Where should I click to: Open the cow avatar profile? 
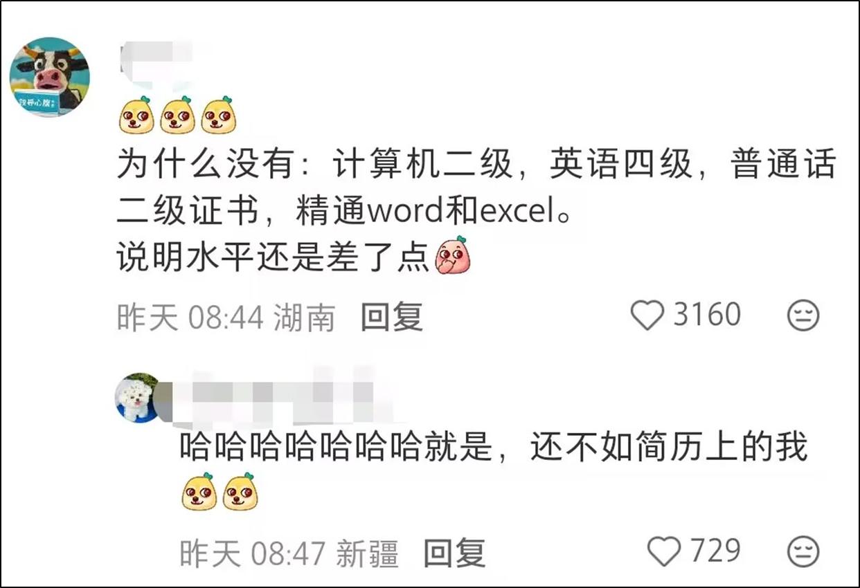click(x=49, y=77)
